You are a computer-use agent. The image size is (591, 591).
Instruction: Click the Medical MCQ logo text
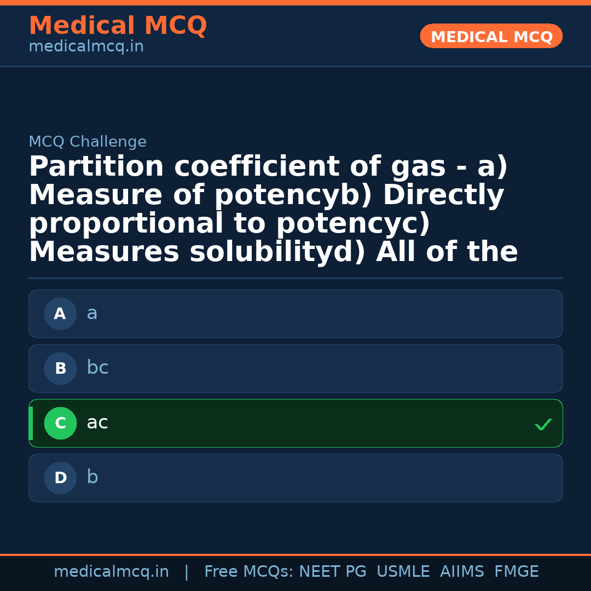[118, 25]
